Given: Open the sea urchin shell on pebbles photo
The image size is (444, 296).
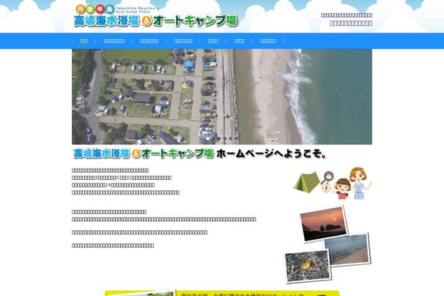Looking at the screenshot, I should coord(308,266).
